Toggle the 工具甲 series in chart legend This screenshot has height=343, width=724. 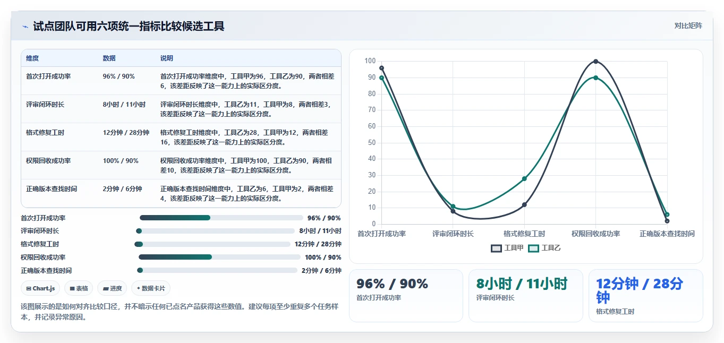point(507,248)
